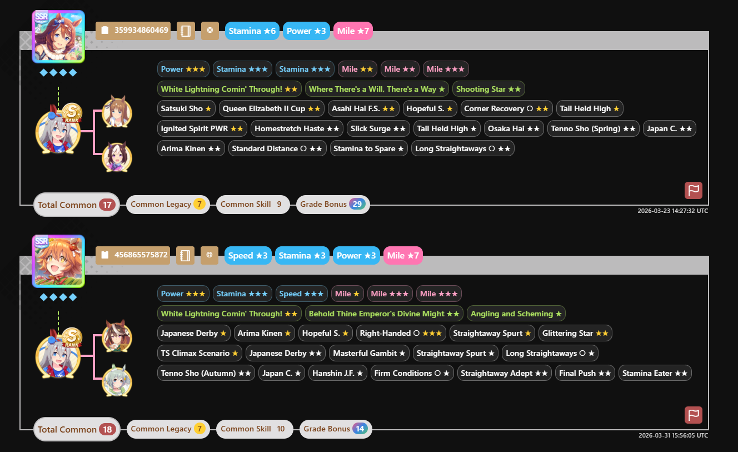
Task: Click the 'Ignited Spirit PWR ★★' chip
Action: click(x=202, y=129)
